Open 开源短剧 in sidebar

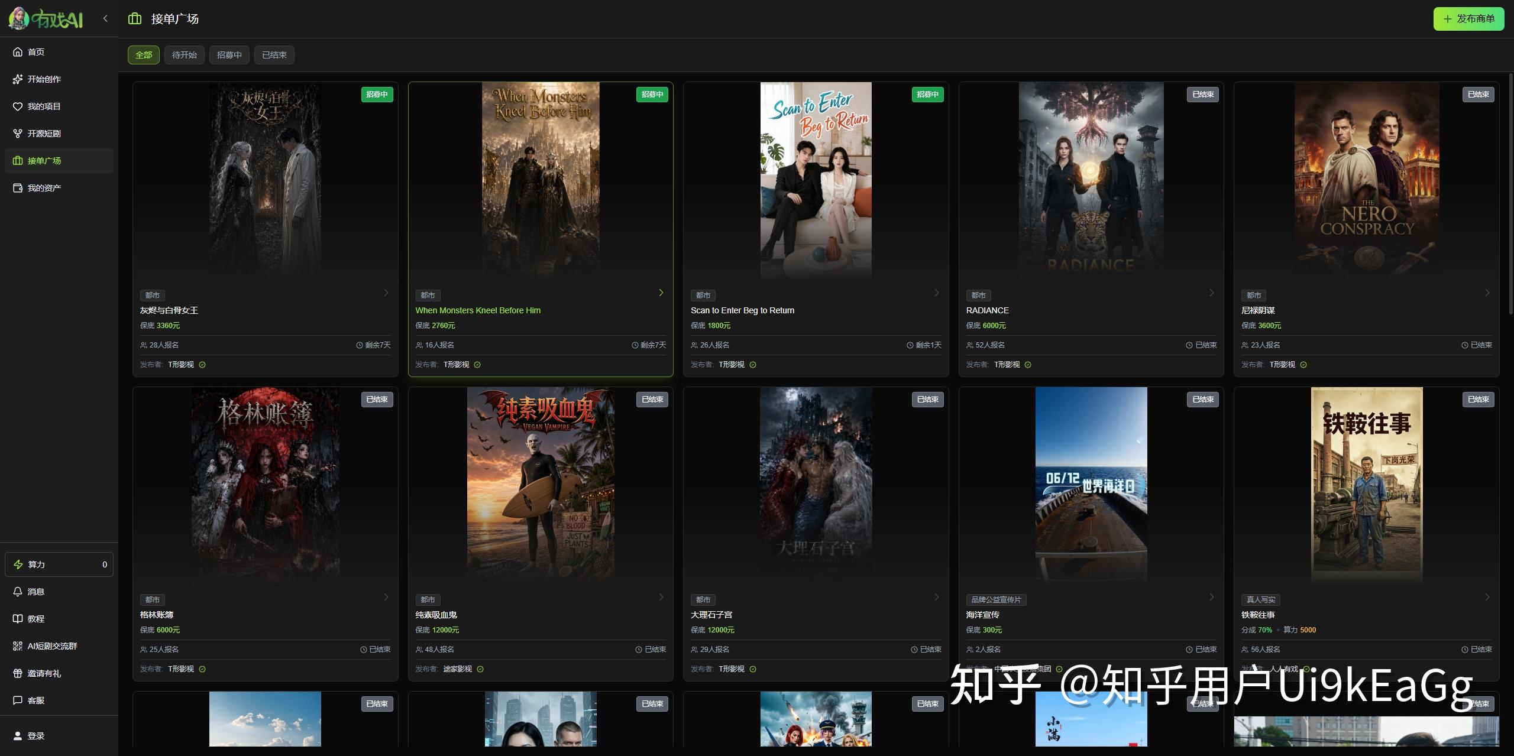[x=59, y=134]
